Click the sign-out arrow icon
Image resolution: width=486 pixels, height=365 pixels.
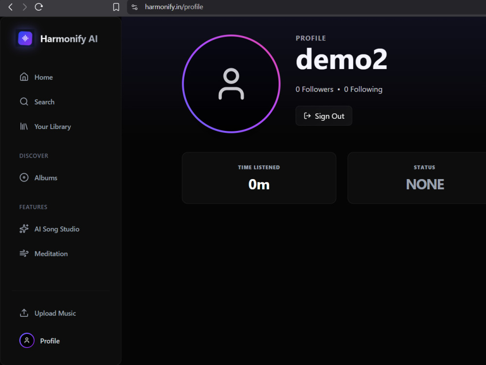pos(307,116)
